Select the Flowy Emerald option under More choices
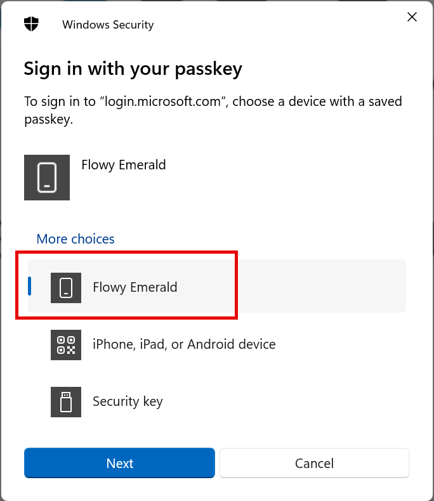Image resolution: width=434 pixels, height=501 pixels. coord(216,286)
